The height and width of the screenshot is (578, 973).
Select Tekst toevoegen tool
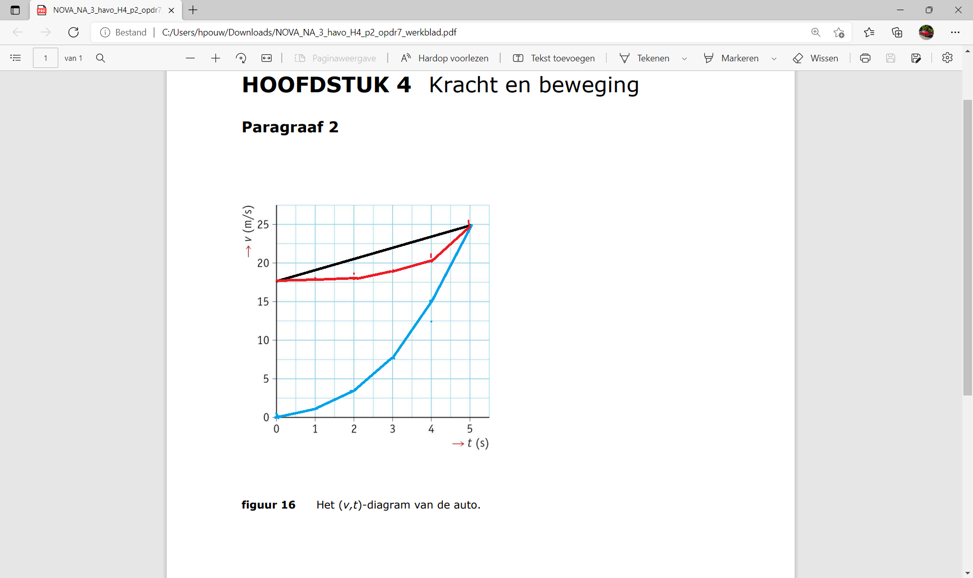(554, 58)
